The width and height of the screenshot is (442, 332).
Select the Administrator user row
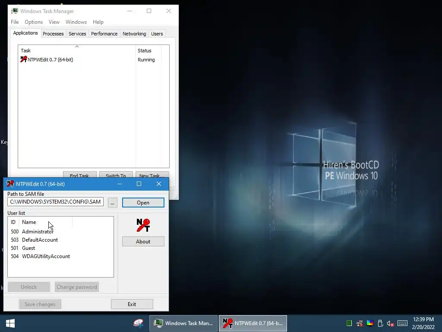point(60,232)
